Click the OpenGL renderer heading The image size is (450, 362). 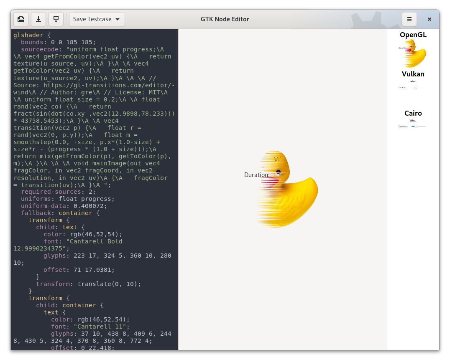[x=413, y=35]
